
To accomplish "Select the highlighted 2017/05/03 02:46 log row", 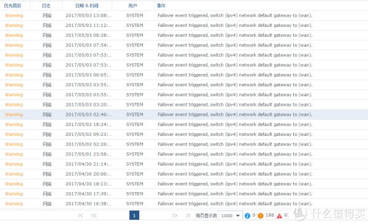I will coord(184,114).
